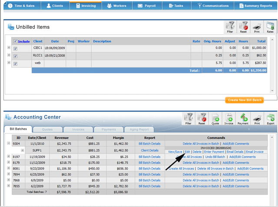Expand bill batch 7855
The height and width of the screenshot is (207, 278).
(8, 186)
